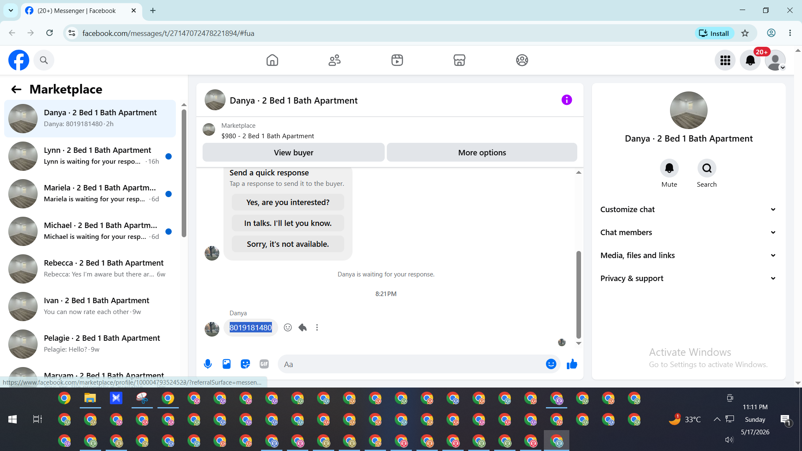The width and height of the screenshot is (802, 451).
Task: Click Danya's avatar next to the message
Action: pyautogui.click(x=212, y=329)
